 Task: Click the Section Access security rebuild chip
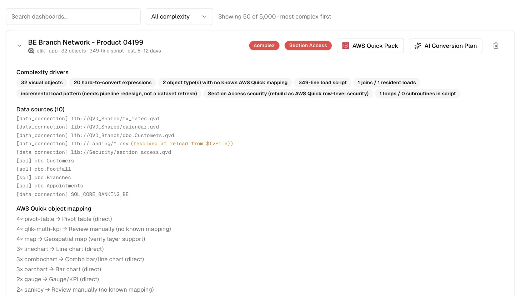(288, 94)
